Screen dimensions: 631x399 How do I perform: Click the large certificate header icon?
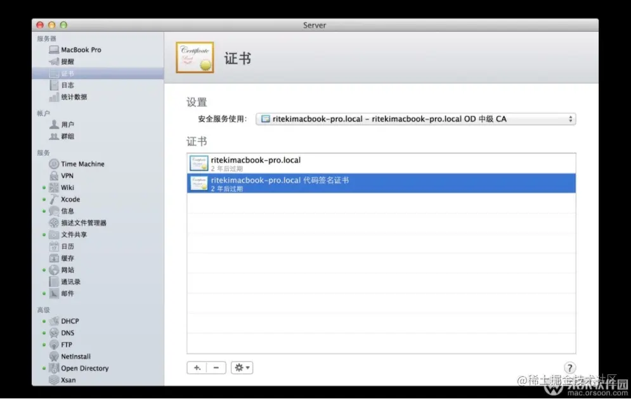tap(195, 58)
